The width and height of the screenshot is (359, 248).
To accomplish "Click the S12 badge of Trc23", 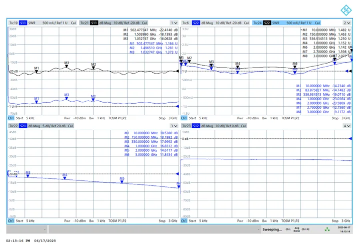I will 196,126.
